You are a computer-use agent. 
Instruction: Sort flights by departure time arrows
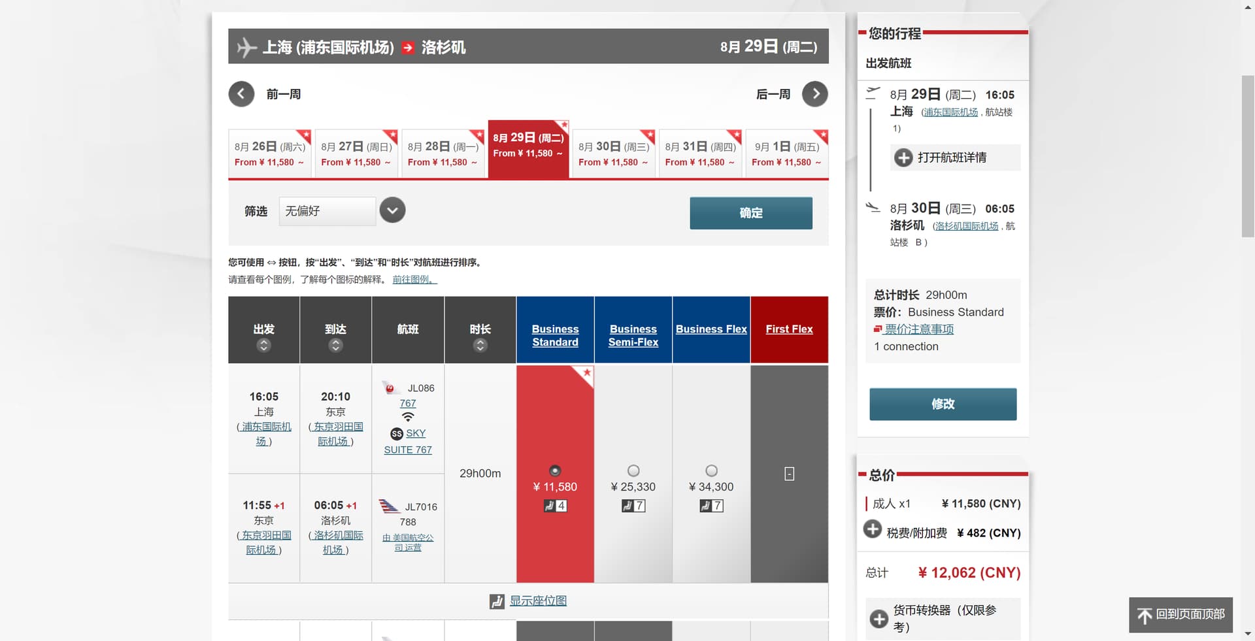point(263,346)
